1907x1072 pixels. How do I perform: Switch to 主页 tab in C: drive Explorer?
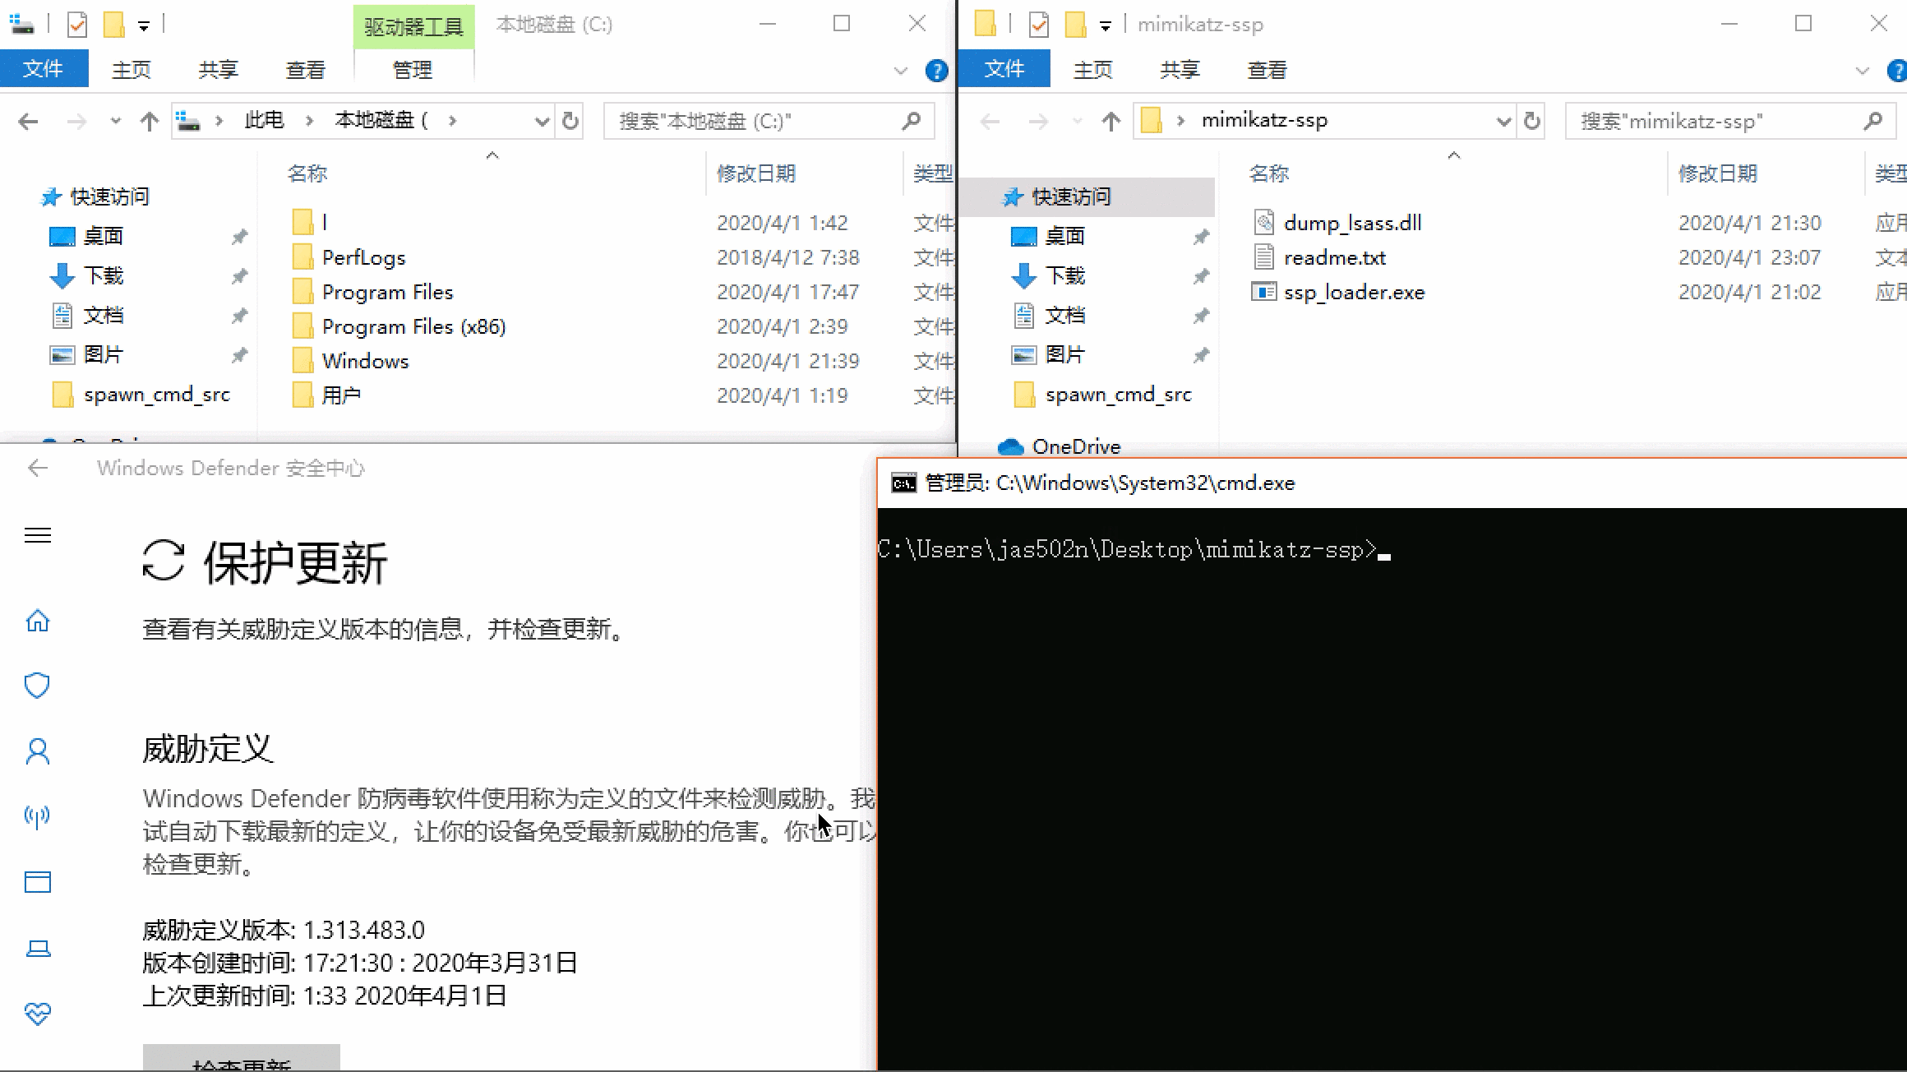pyautogui.click(x=132, y=70)
